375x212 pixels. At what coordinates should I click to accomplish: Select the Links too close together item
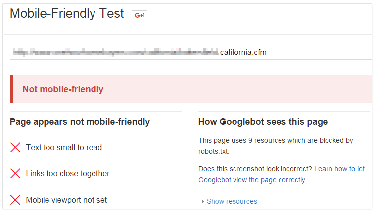(68, 174)
